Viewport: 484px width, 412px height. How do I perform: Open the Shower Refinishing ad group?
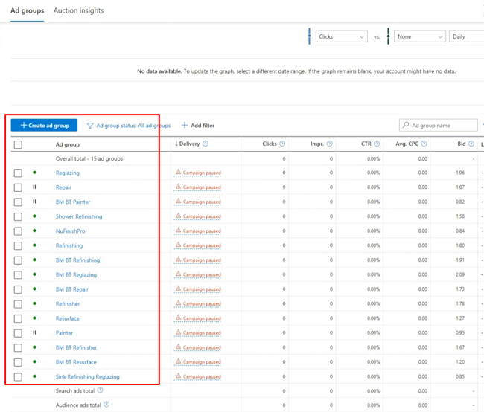click(79, 216)
